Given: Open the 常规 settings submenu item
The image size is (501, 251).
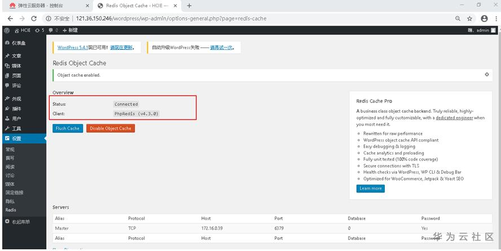Looking at the screenshot, I should [x=10, y=149].
